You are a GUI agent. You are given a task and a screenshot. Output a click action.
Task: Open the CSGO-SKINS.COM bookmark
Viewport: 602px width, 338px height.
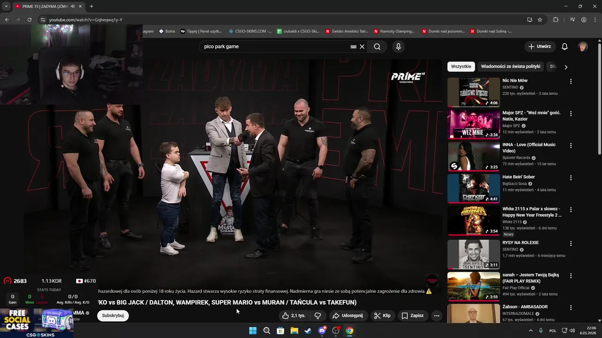coord(250,31)
